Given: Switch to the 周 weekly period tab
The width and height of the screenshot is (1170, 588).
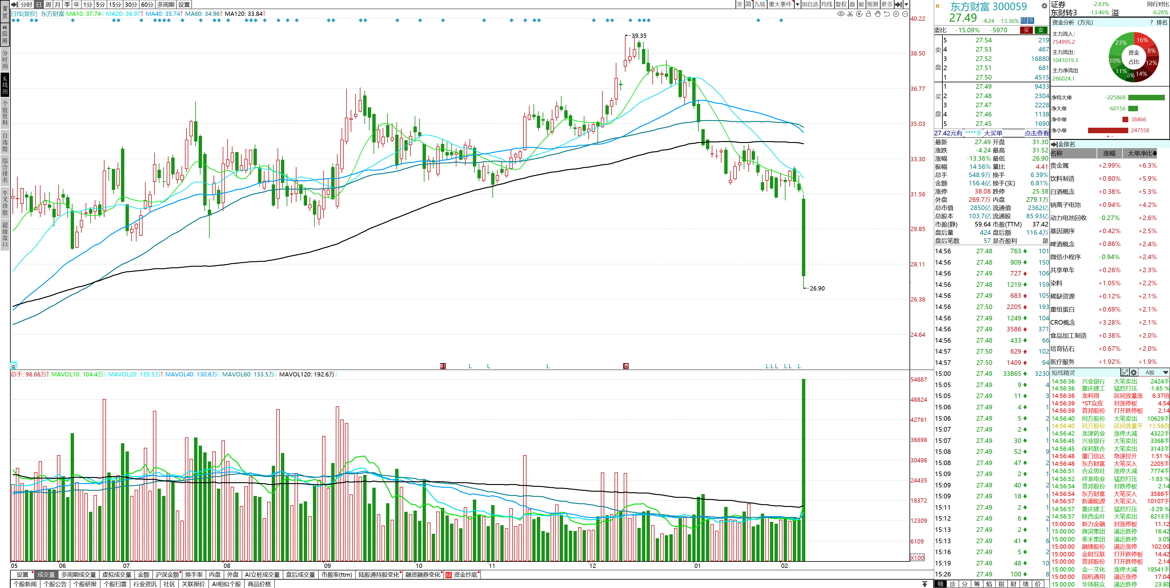Looking at the screenshot, I should (48, 5).
